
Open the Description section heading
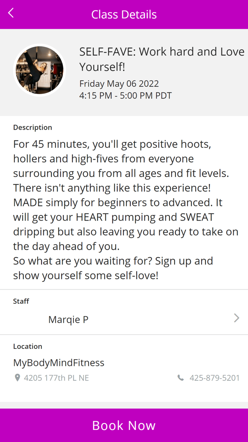pyautogui.click(x=32, y=127)
